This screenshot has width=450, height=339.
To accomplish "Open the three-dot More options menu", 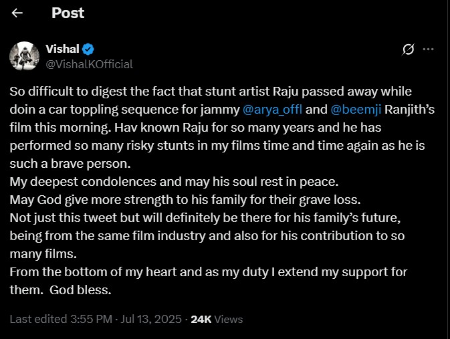I will pyautogui.click(x=429, y=49).
